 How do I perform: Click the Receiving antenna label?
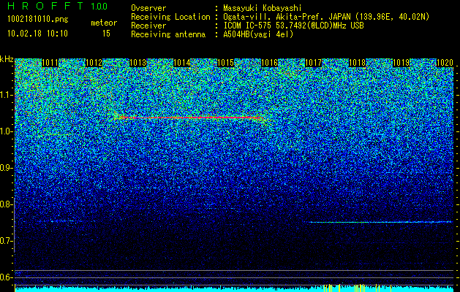click(x=168, y=34)
